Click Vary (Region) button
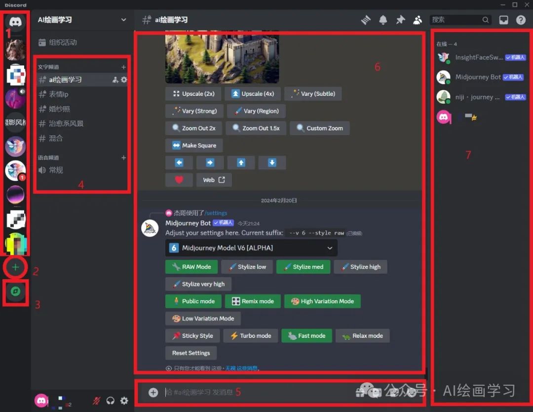Screen dimensions: 533x412 tap(256, 111)
